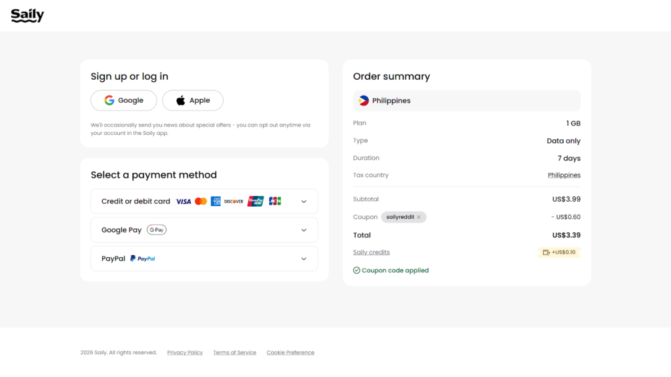Image resolution: width=671 pixels, height=377 pixels.
Task: Click the Saily logo in header
Action: click(x=27, y=16)
